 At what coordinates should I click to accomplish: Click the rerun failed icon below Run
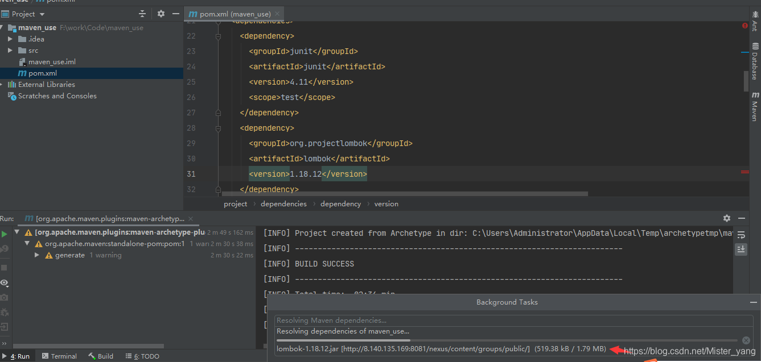click(x=4, y=248)
